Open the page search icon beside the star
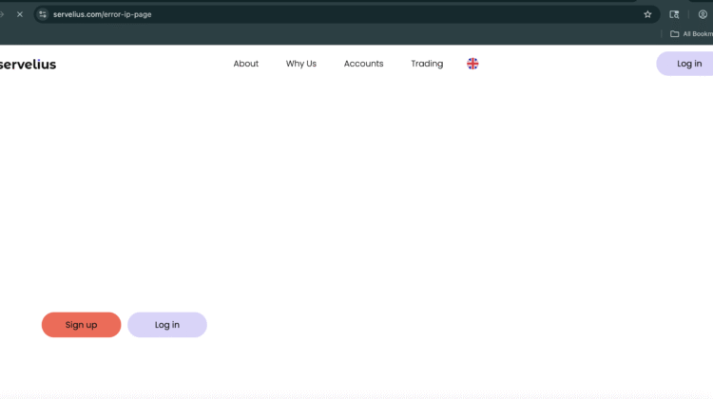Image resolution: width=713 pixels, height=399 pixels. 674,14
